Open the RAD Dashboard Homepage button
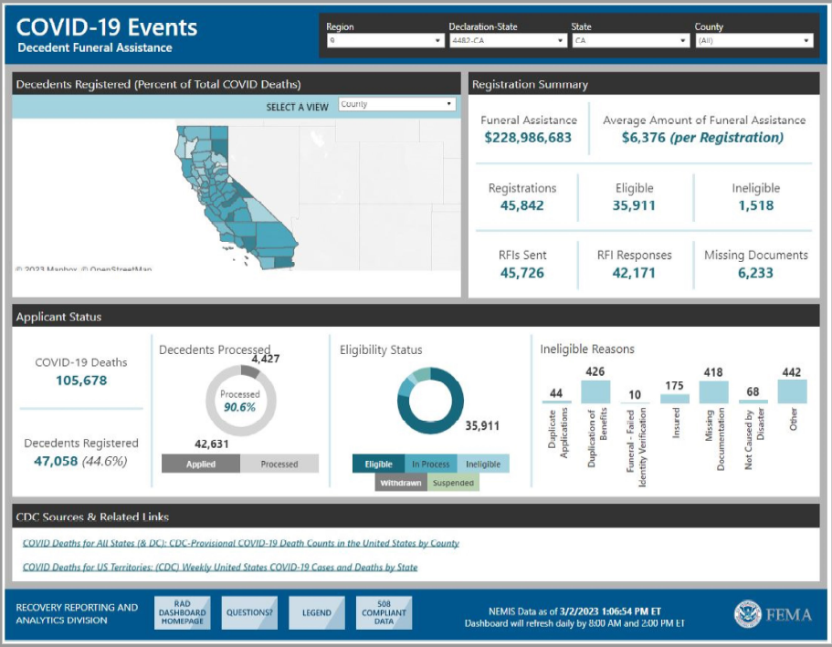832x647 pixels. click(x=182, y=613)
